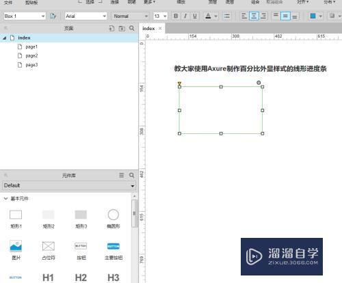The width and height of the screenshot is (342, 283).
Task: Add a new page in Pages panel
Action: [111, 28]
